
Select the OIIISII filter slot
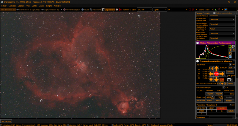[201, 111]
